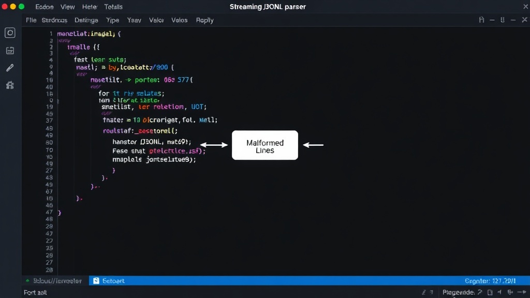Click the pencil icon in bottom bar
Image resolution: width=530 pixels, height=298 pixels.
(424, 292)
